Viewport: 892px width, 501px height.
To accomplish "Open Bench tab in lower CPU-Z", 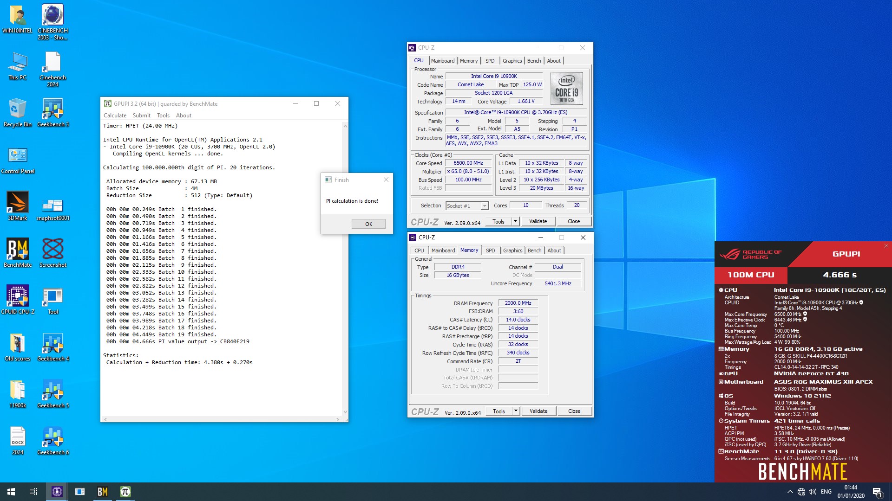I will [x=535, y=250].
